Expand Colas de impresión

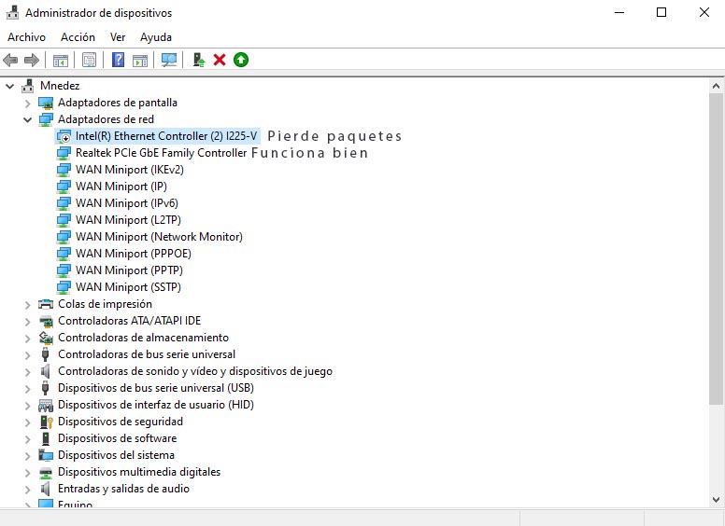(x=27, y=305)
